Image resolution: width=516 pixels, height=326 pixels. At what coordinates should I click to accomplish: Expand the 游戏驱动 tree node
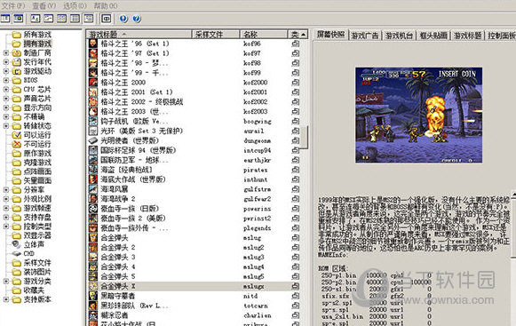coord(6,71)
